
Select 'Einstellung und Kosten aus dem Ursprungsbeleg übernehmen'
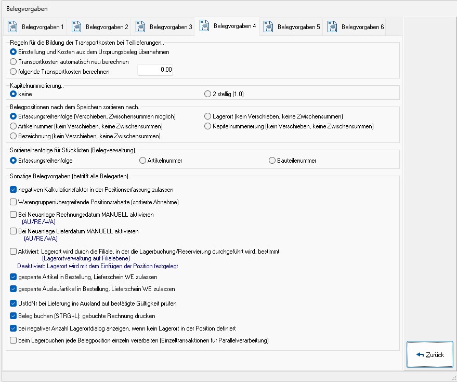89,52
